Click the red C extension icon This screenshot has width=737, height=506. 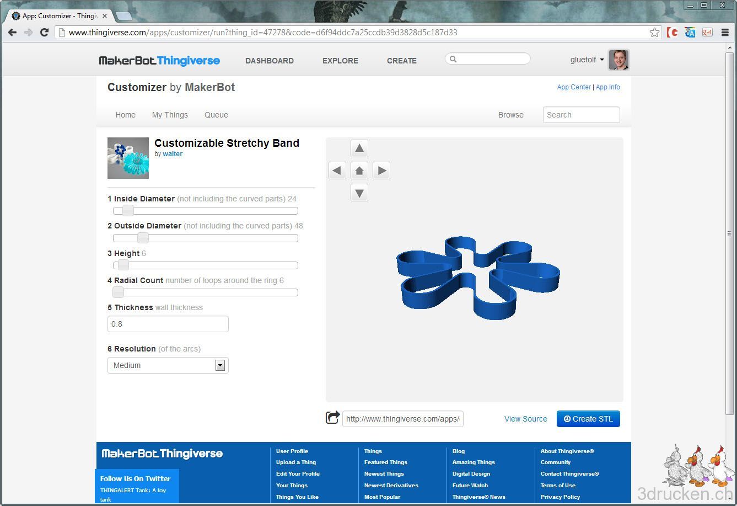click(x=672, y=33)
